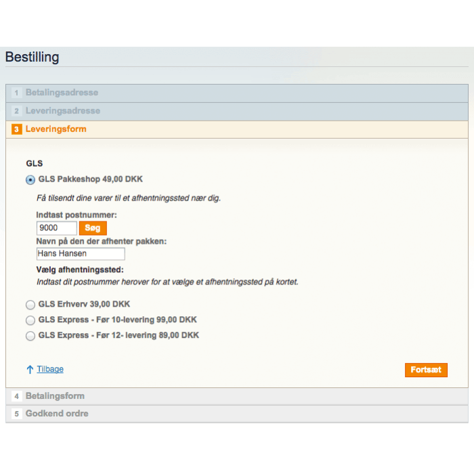Click 'Indtast dit postnummer herover' hint text

coord(167,282)
